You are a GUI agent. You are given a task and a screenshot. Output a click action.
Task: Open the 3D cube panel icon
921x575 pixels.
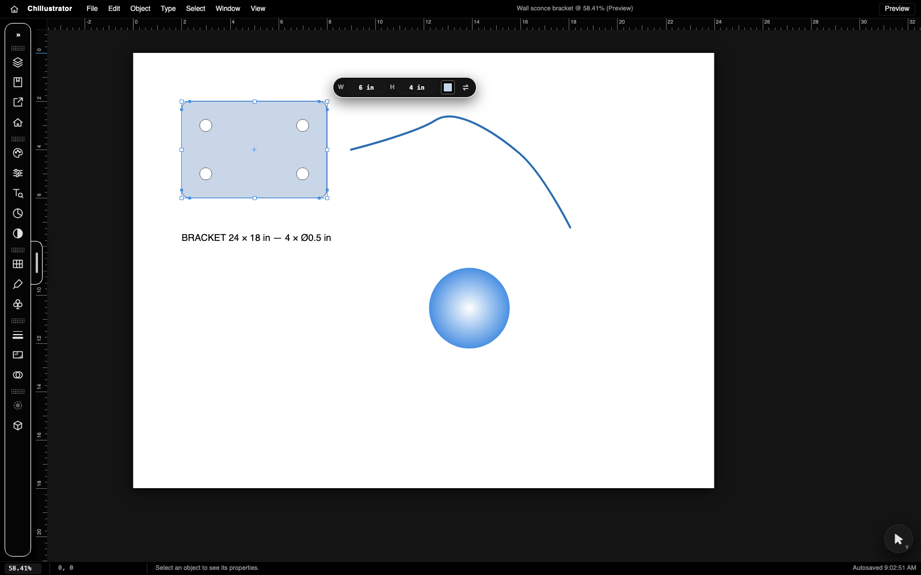(x=18, y=425)
